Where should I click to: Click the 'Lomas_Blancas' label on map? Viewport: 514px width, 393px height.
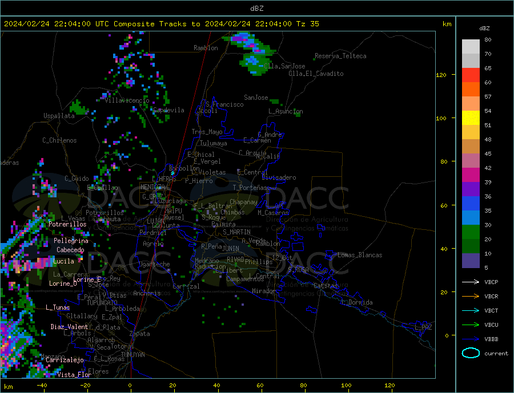[360, 255]
